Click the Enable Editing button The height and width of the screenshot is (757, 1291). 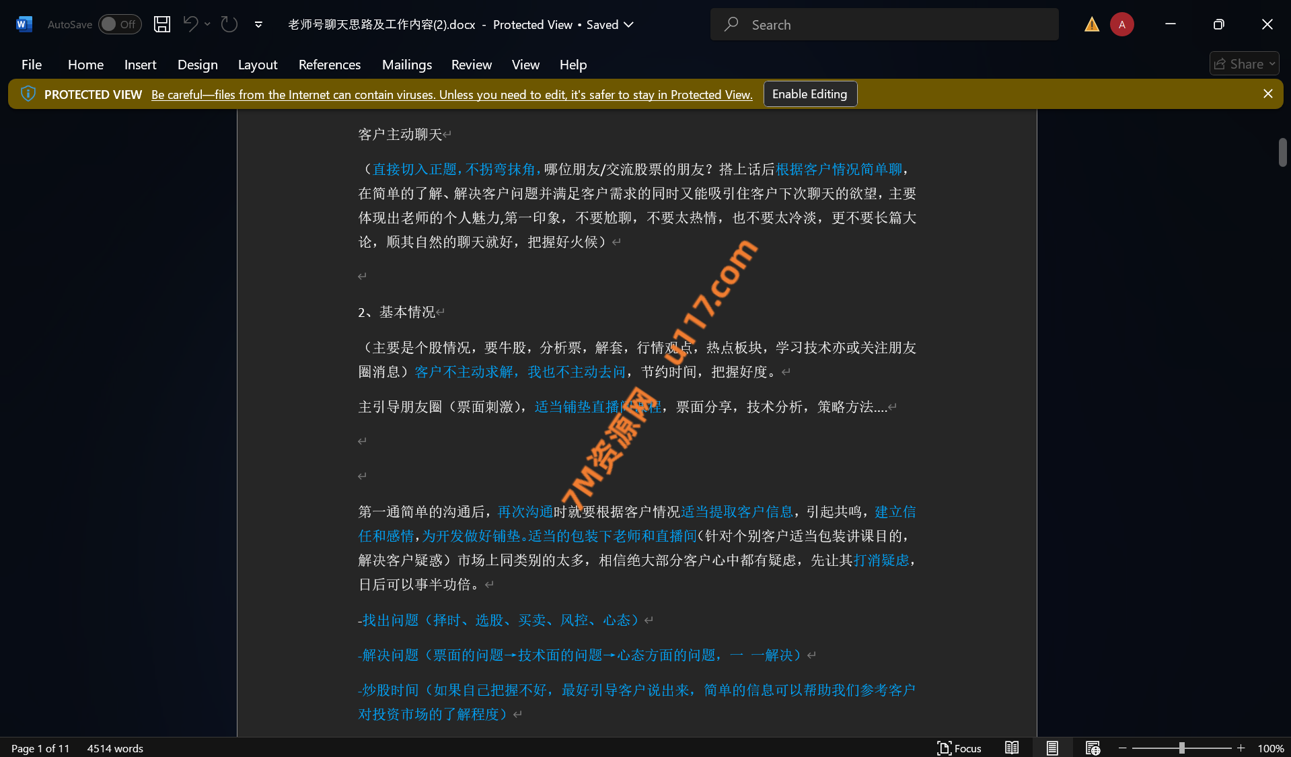coord(809,94)
